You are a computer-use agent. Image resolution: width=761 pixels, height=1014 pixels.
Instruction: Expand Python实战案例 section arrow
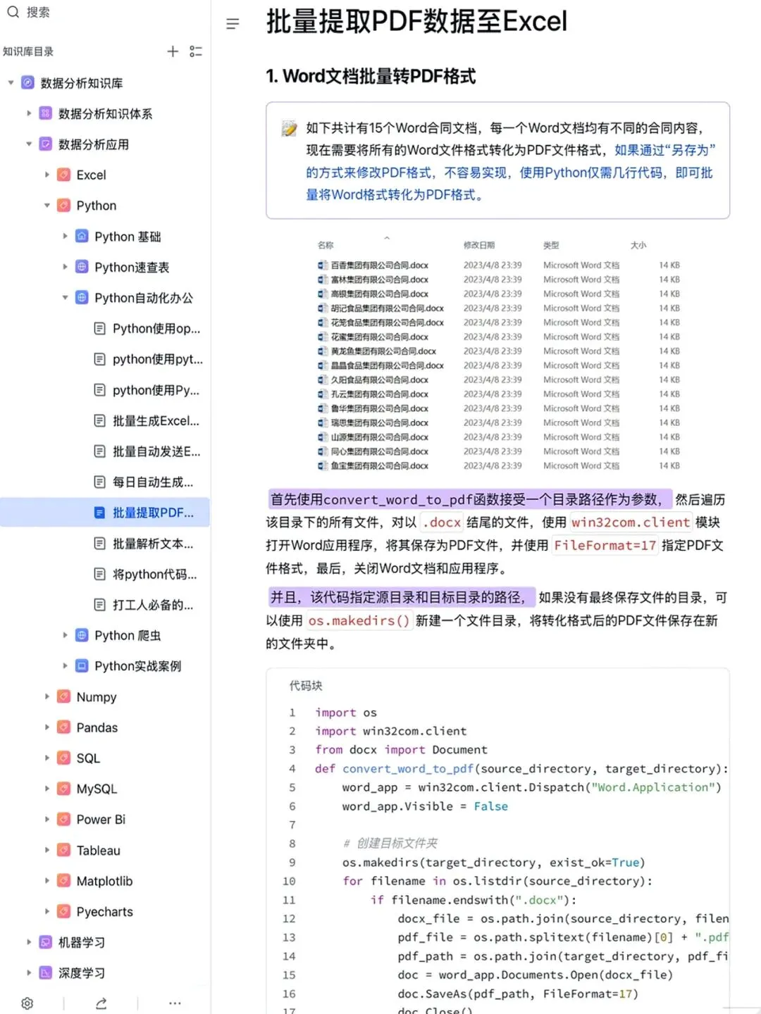tap(65, 665)
